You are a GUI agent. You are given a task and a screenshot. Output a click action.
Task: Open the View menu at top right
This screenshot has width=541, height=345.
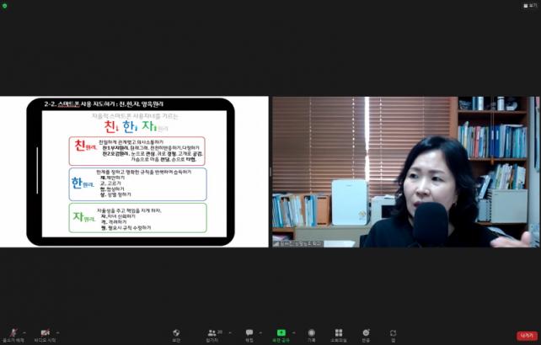(x=529, y=4)
